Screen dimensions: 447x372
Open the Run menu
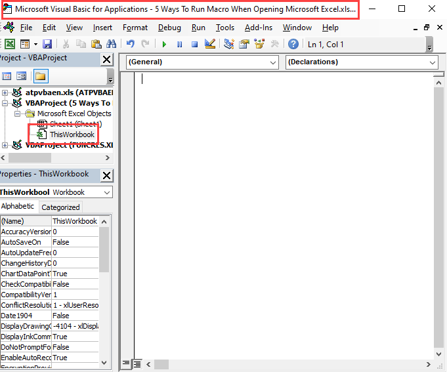[x=198, y=28]
